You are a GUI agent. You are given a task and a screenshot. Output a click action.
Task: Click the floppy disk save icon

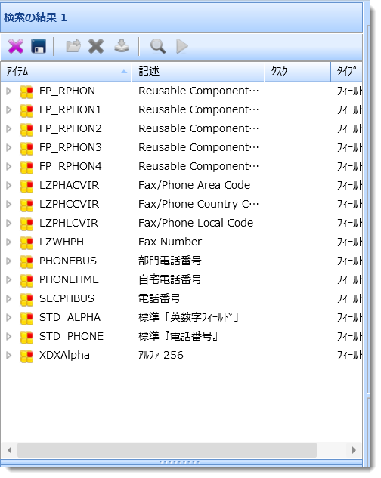click(39, 46)
